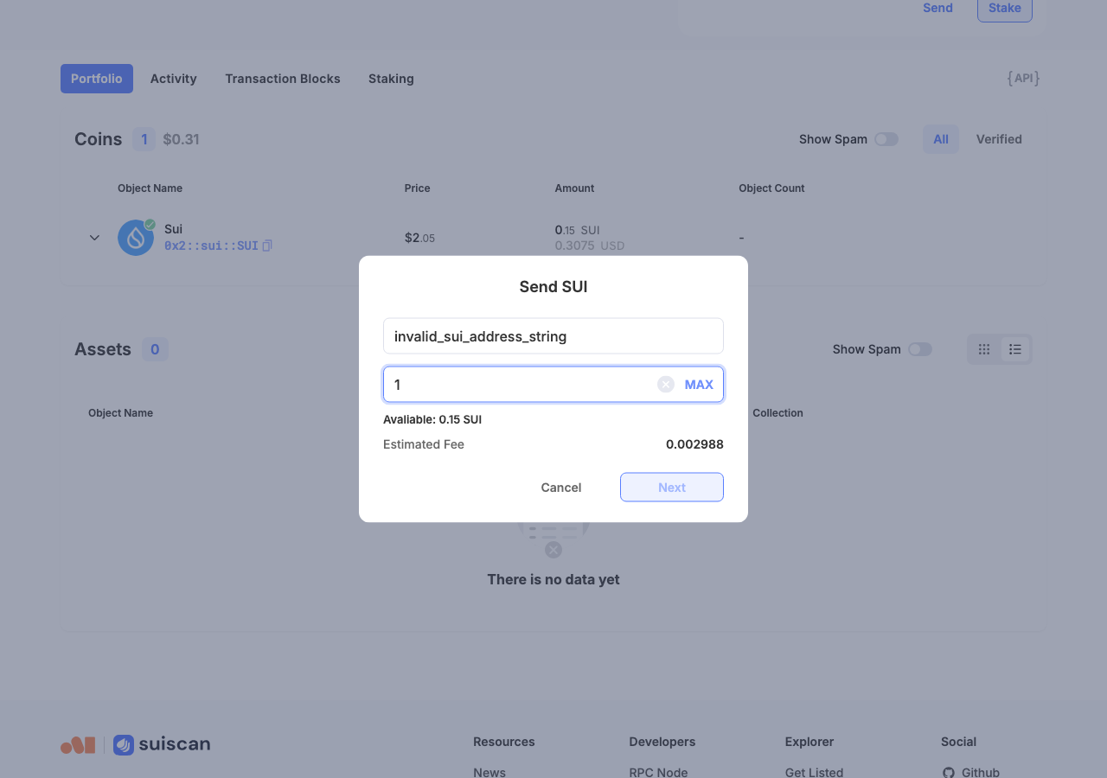Click the Stake button at top
The image size is (1107, 778).
tap(1005, 9)
